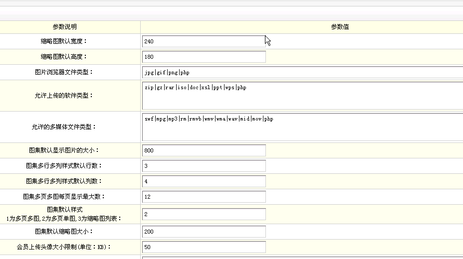
Task: Focus the 缩略图默认高度 field showing 180
Action: click(204, 57)
